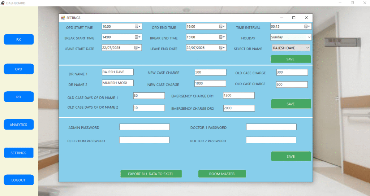Open the Room Master button
Screen dimensions: 370x196
(222, 174)
